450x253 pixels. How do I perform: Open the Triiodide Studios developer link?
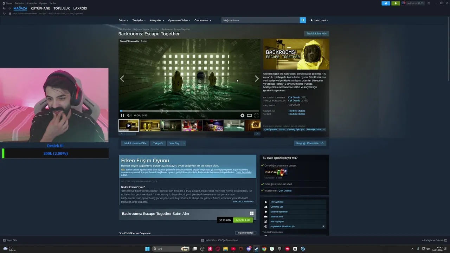(x=297, y=111)
